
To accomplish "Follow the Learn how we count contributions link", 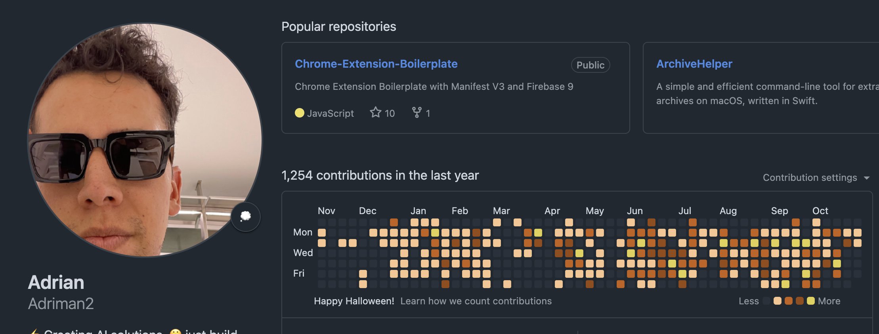I will pyautogui.click(x=476, y=301).
